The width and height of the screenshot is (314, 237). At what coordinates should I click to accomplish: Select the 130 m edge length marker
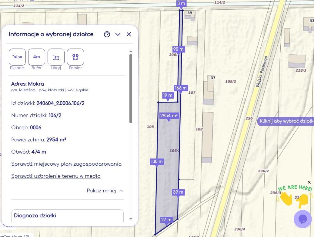click(157, 161)
